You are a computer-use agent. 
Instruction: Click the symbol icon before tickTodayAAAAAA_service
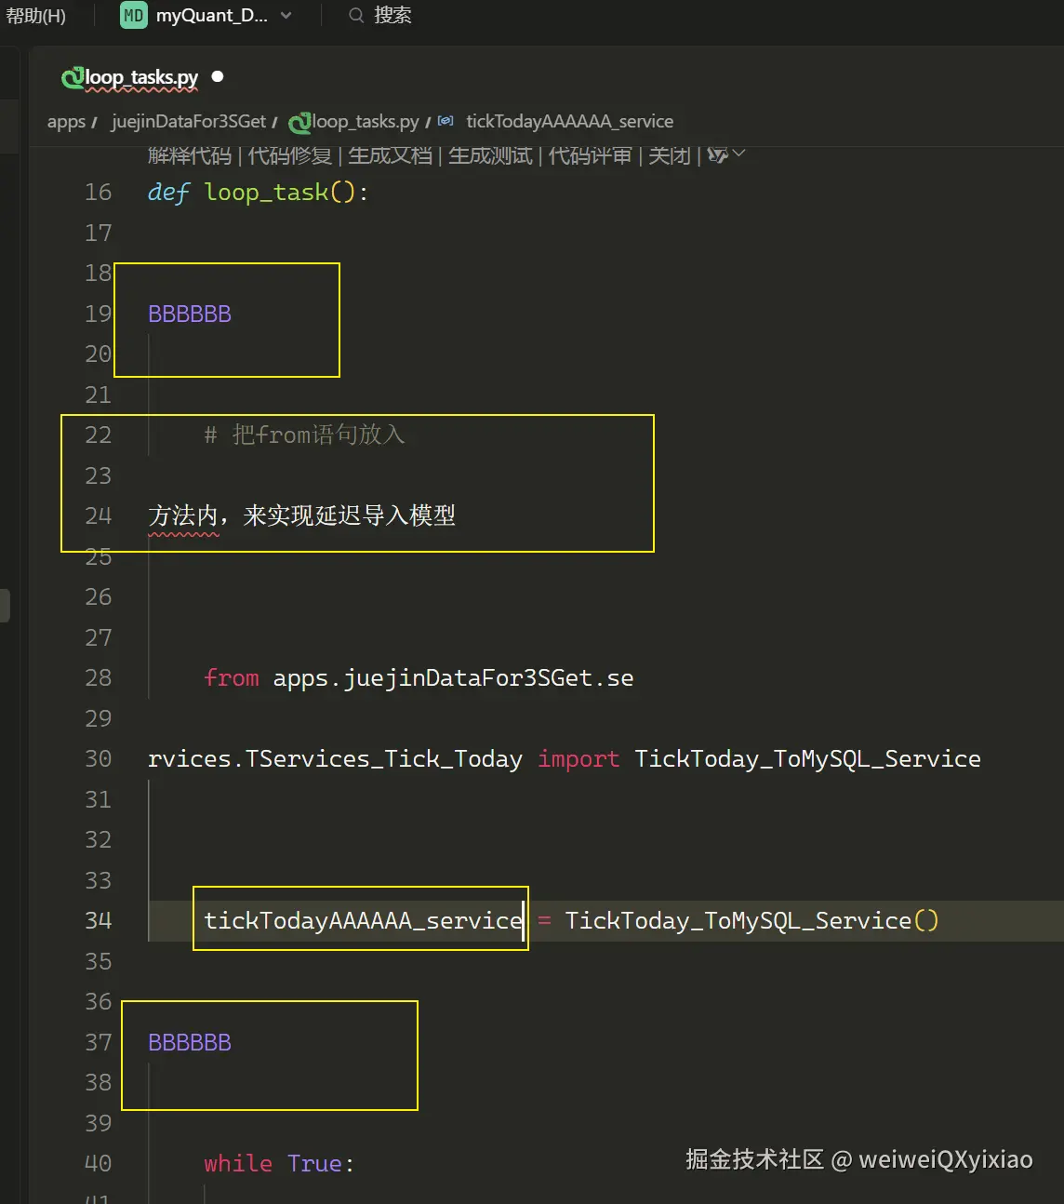(x=445, y=121)
